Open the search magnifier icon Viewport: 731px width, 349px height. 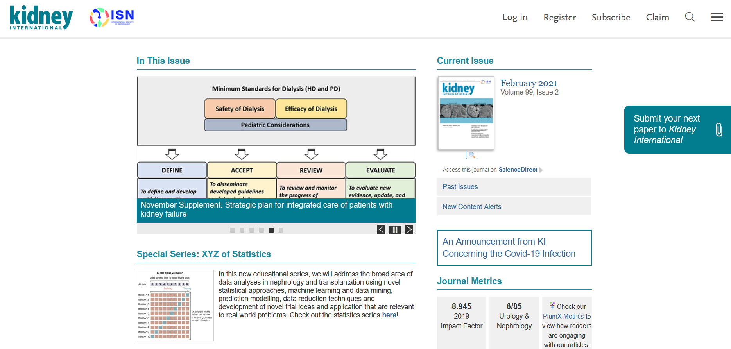tap(690, 17)
